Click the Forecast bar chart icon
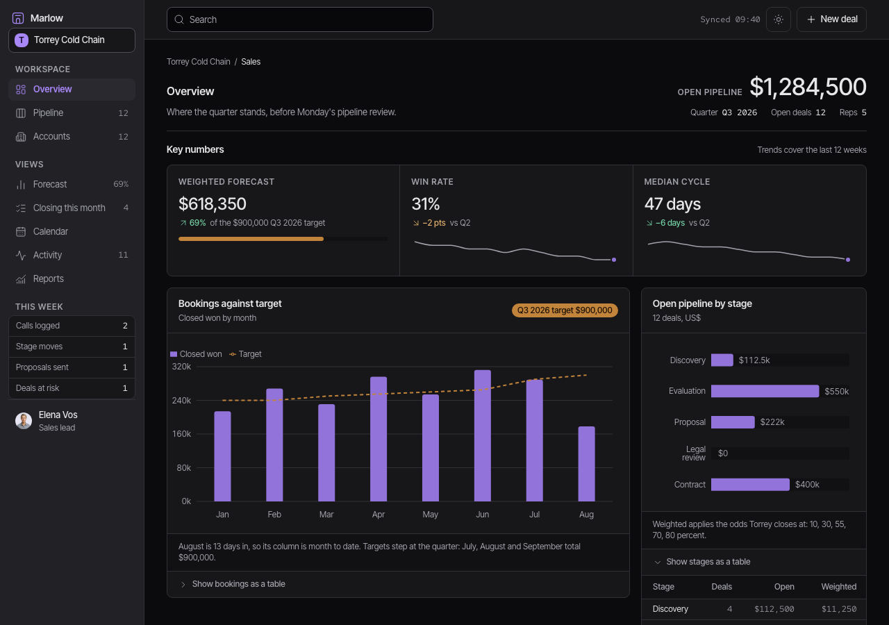The height and width of the screenshot is (625, 889). [x=21, y=185]
